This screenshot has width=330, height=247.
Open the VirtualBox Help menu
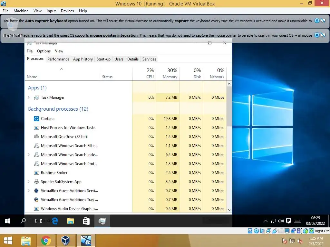coord(83,11)
